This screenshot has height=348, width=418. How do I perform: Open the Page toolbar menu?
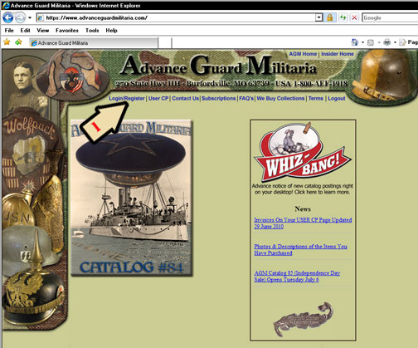pyautogui.click(x=409, y=42)
